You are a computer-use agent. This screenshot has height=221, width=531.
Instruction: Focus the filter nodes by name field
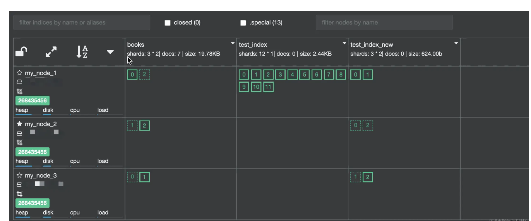[384, 22]
